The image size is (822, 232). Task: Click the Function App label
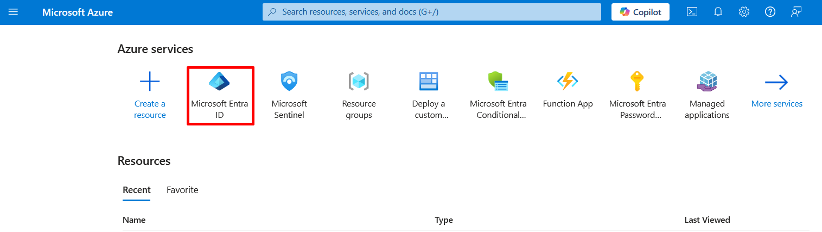point(568,104)
